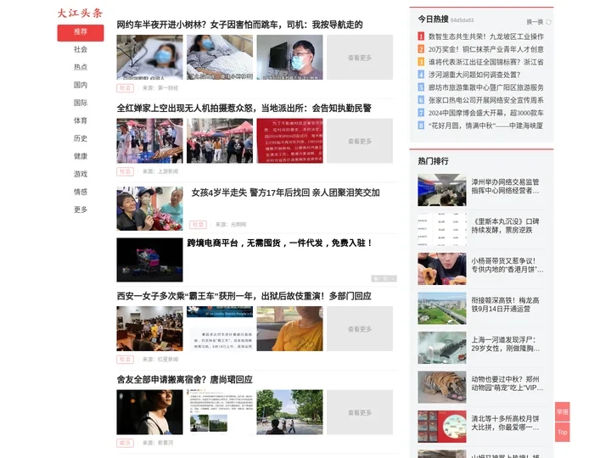Open 清北等十多所高校月饼大比拼 item
This screenshot has width=611, height=458.
coord(506,423)
